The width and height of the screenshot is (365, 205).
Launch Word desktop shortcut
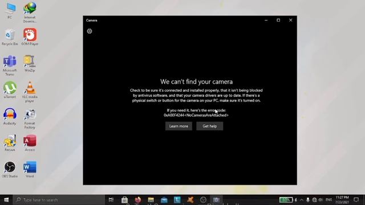pyautogui.click(x=30, y=170)
